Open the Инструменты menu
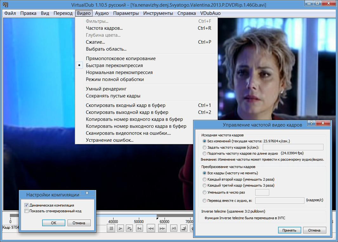Viewport: 338px width, 242px height. tap(158, 13)
